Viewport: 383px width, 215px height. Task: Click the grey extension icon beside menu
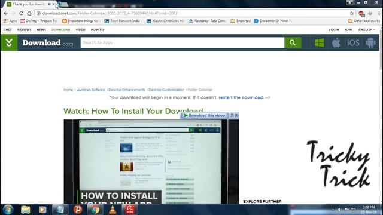370,13
